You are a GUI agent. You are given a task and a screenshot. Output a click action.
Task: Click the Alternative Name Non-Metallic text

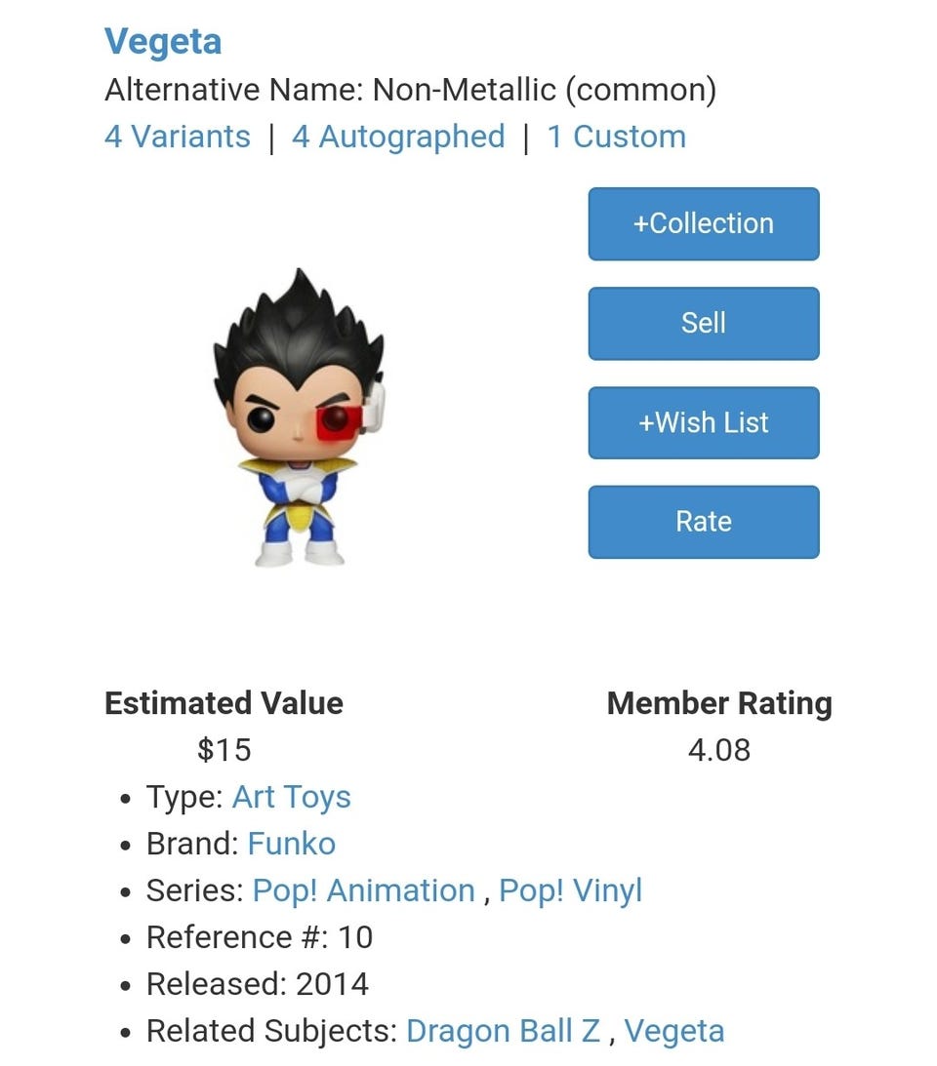click(410, 90)
